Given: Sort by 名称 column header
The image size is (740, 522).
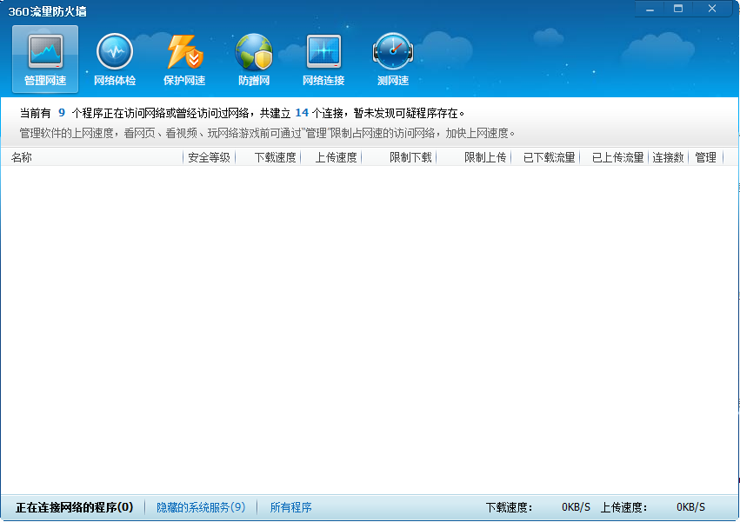Looking at the screenshot, I should 22,157.
